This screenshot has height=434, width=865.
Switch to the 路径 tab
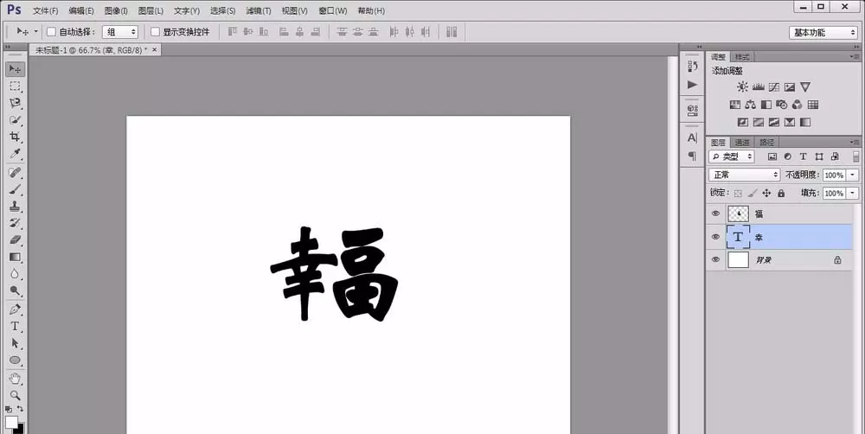(766, 143)
